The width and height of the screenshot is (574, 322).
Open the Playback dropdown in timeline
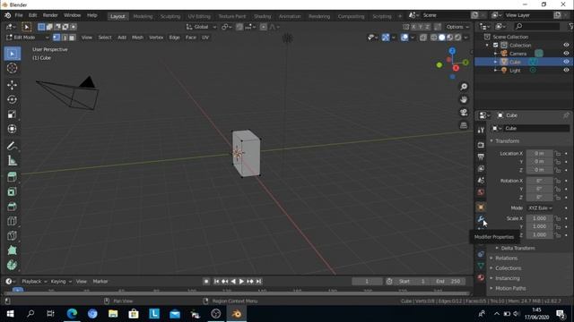tap(34, 281)
